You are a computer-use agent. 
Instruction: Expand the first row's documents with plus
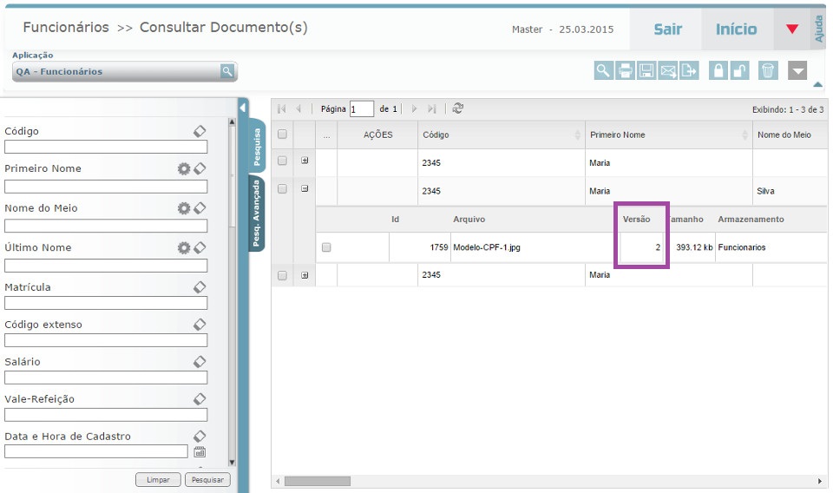[305, 161]
